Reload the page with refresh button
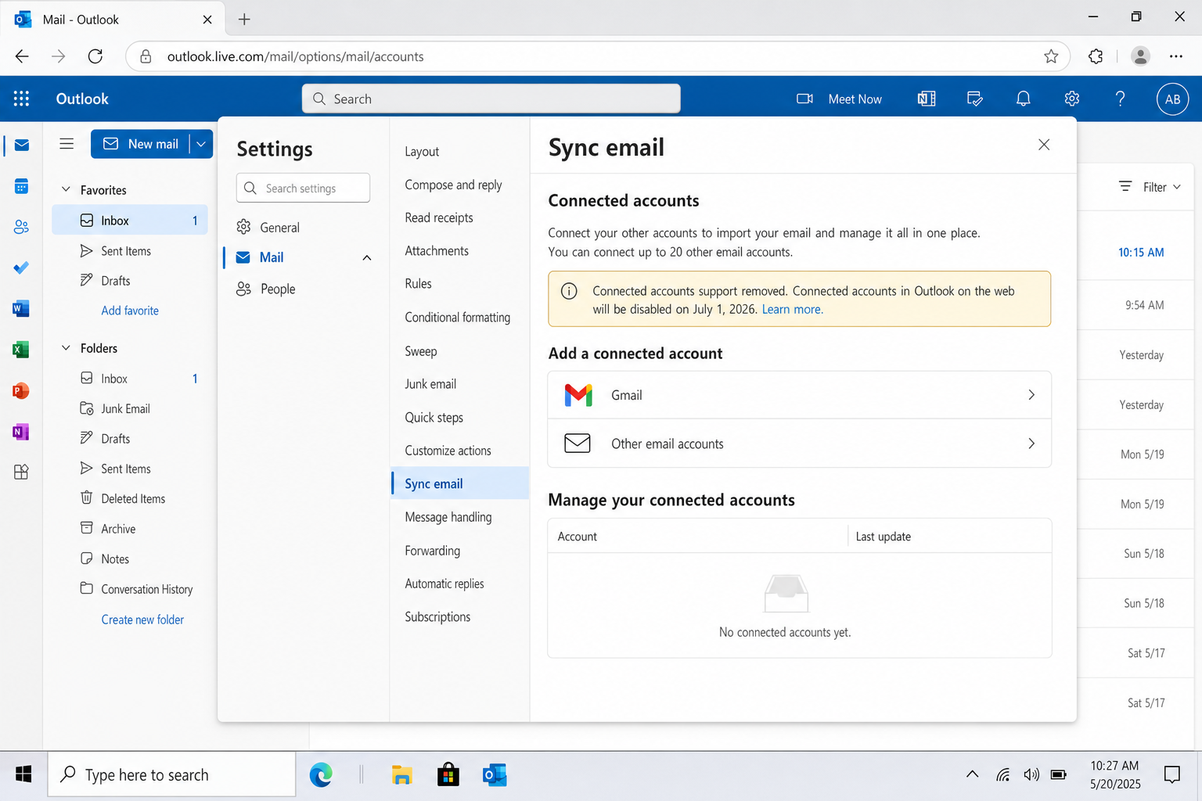The image size is (1202, 801). point(95,56)
